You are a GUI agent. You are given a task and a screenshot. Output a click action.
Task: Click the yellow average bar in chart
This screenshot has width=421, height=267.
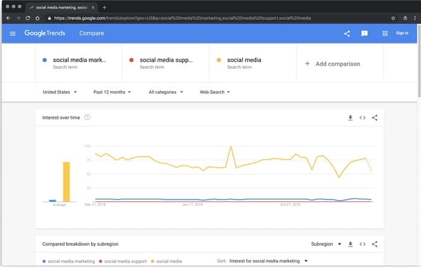tap(66, 181)
